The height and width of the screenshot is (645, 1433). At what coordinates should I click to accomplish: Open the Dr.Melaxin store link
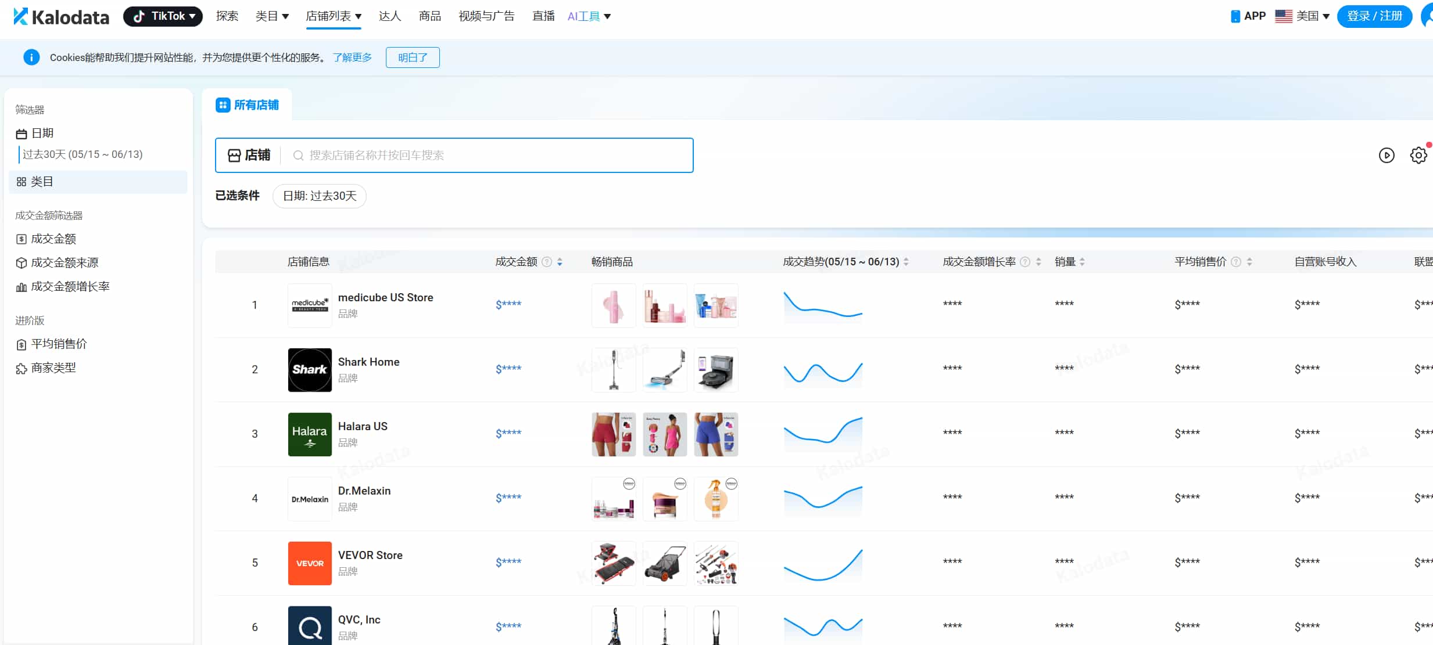pos(364,491)
